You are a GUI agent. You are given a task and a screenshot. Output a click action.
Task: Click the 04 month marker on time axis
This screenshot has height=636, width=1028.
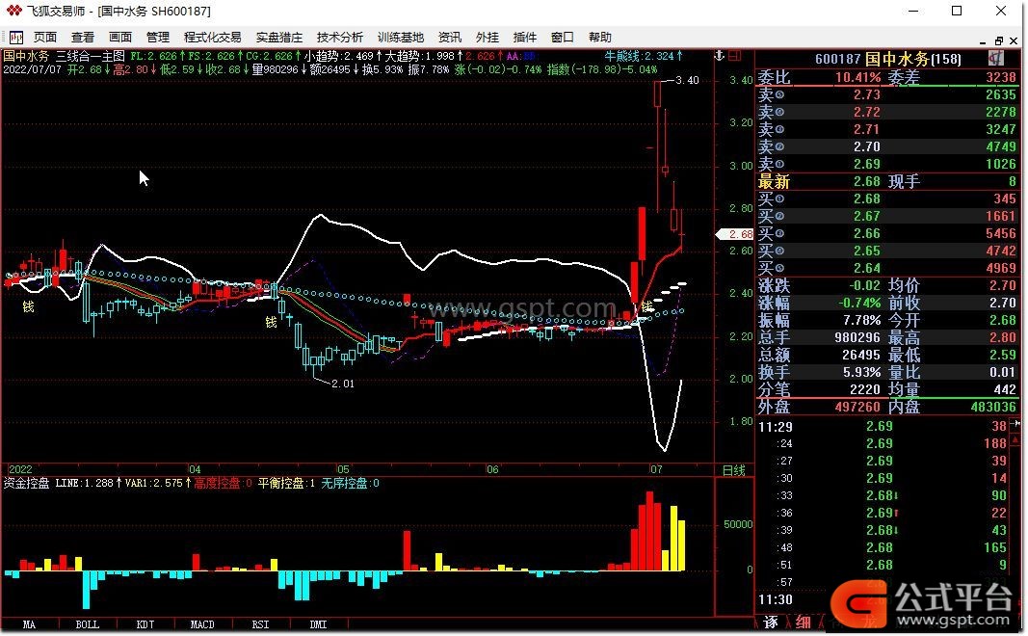click(x=195, y=469)
